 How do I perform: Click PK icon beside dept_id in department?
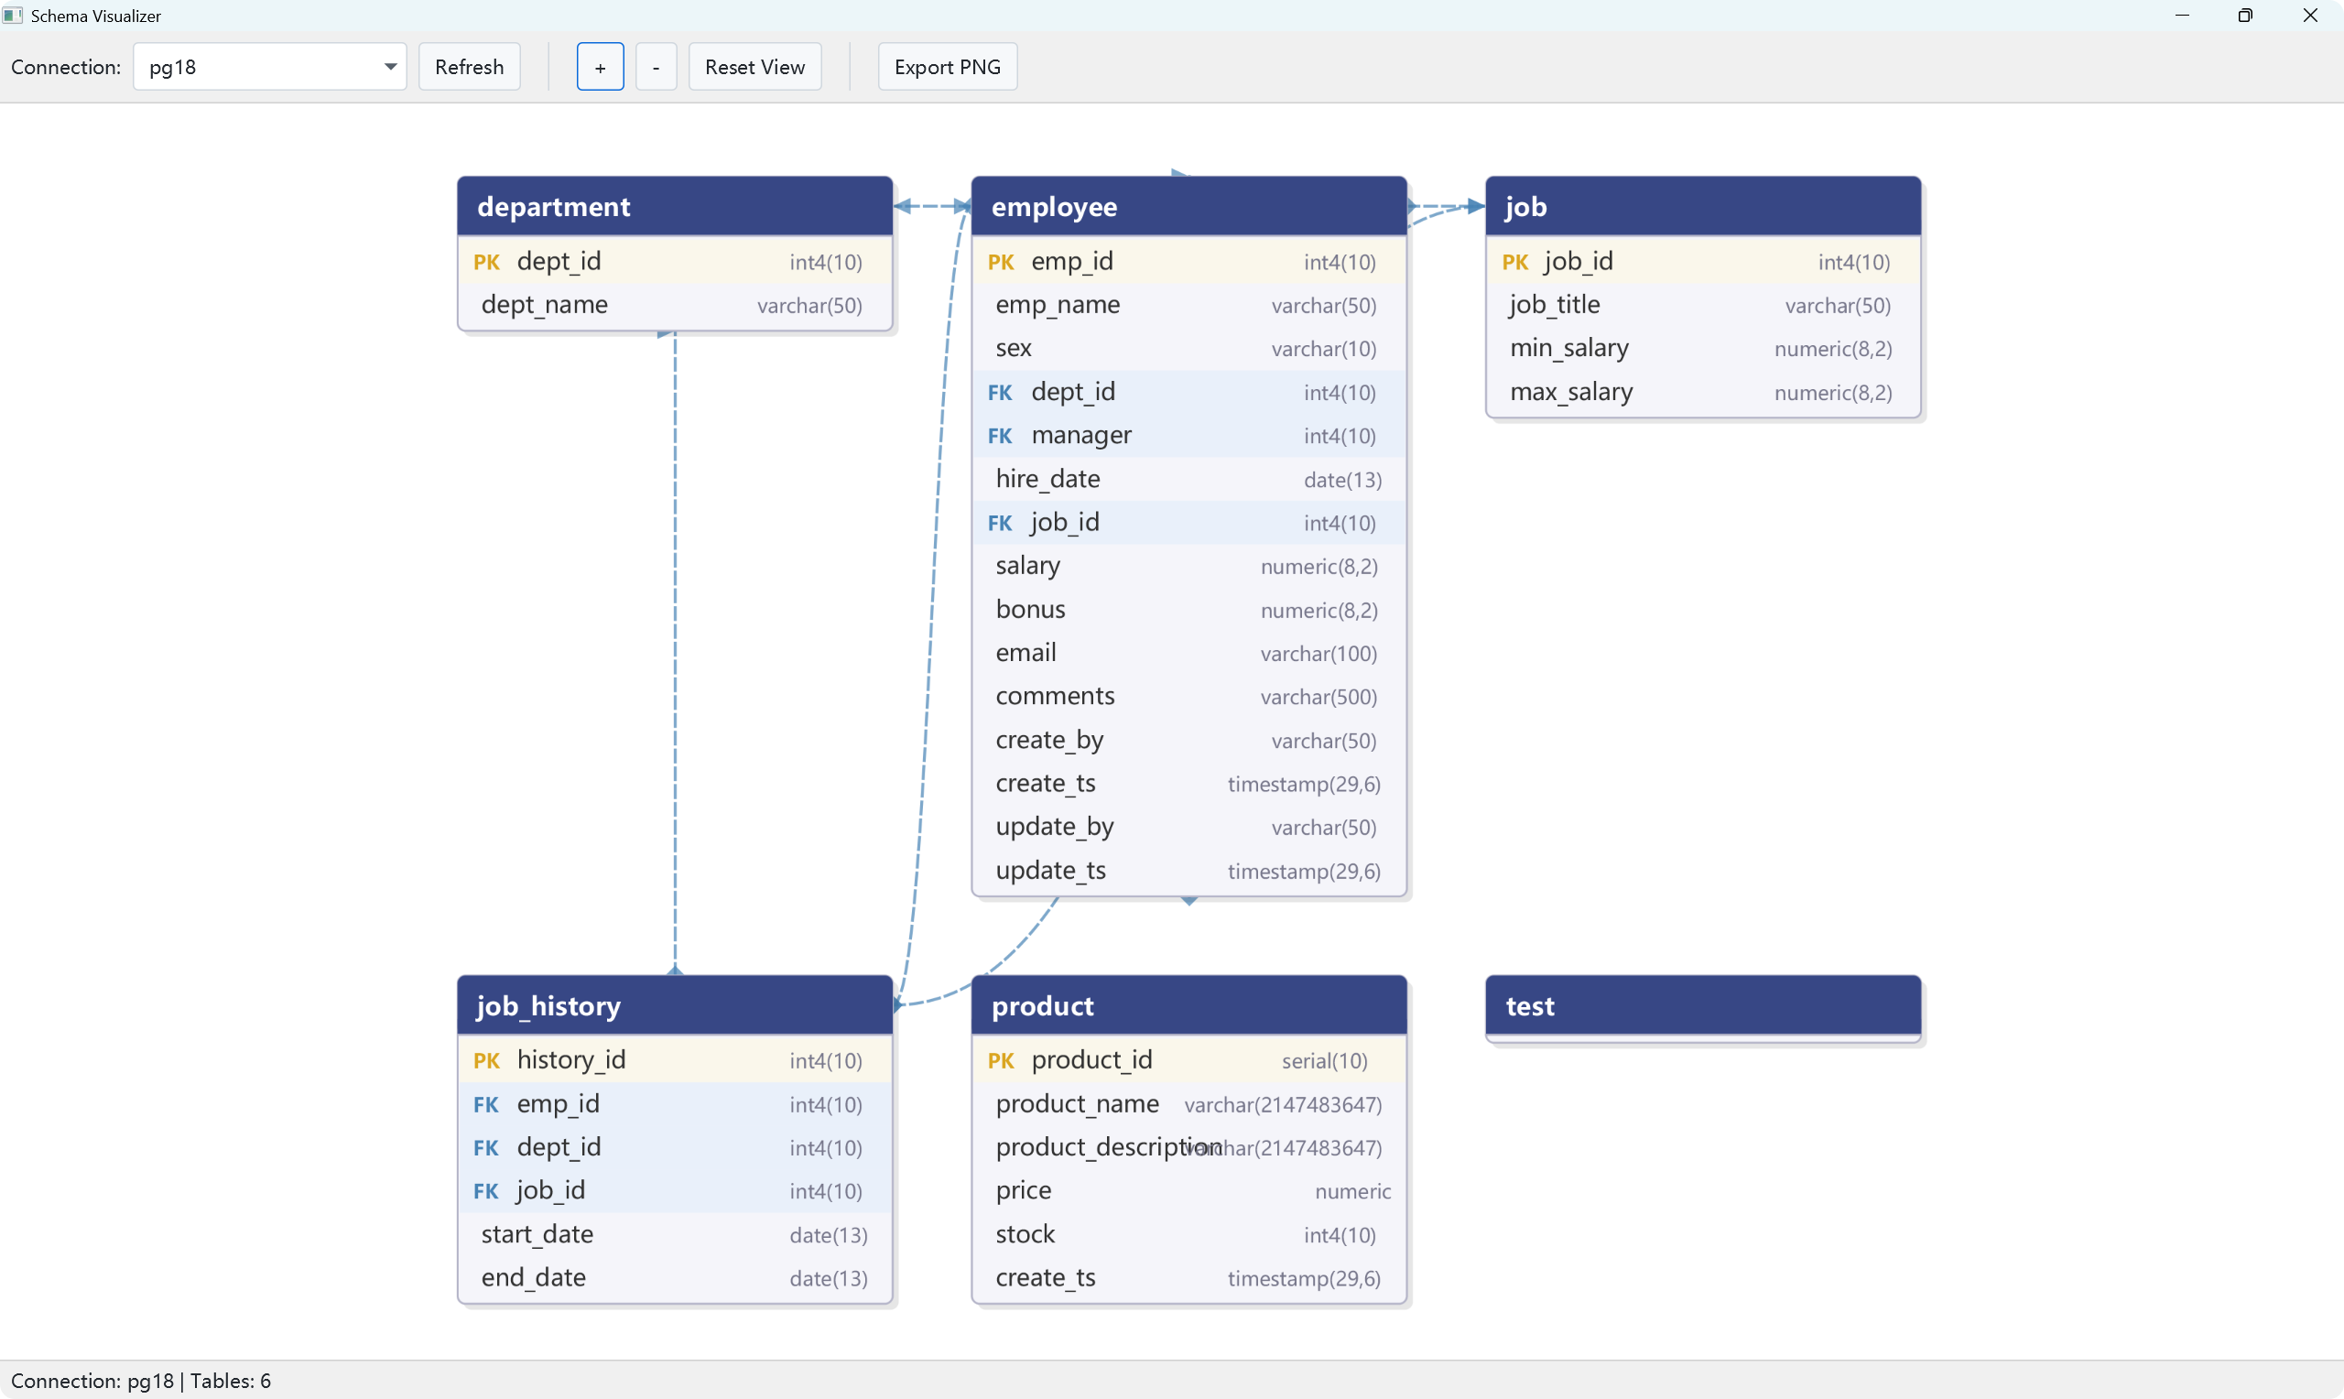[486, 262]
